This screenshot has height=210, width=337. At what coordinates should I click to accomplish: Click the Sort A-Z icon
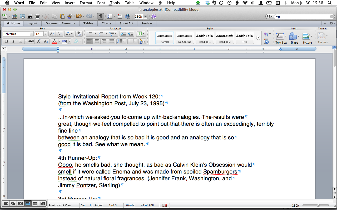coord(142,41)
